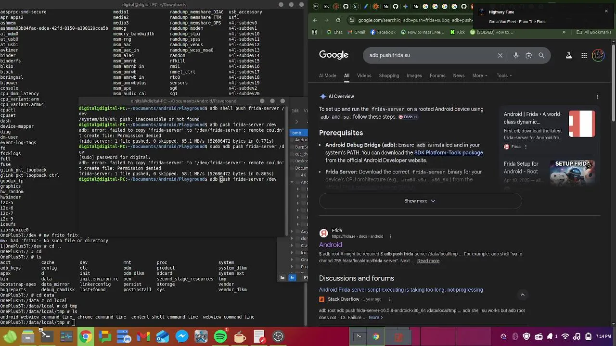
Task: Open the file manager Edit menu
Action: (x=295, y=111)
